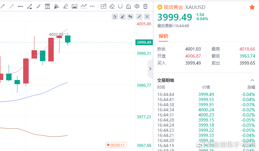Select the 16:44:41 trade row

(206, 99)
